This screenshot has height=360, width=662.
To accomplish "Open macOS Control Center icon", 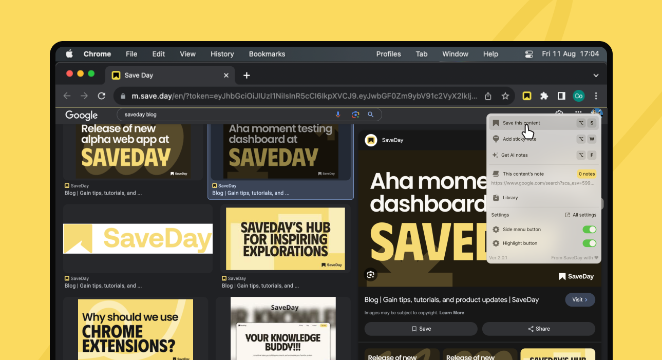I will (x=529, y=54).
